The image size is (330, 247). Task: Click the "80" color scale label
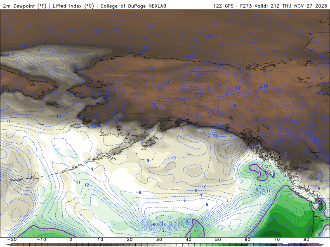[306, 240]
